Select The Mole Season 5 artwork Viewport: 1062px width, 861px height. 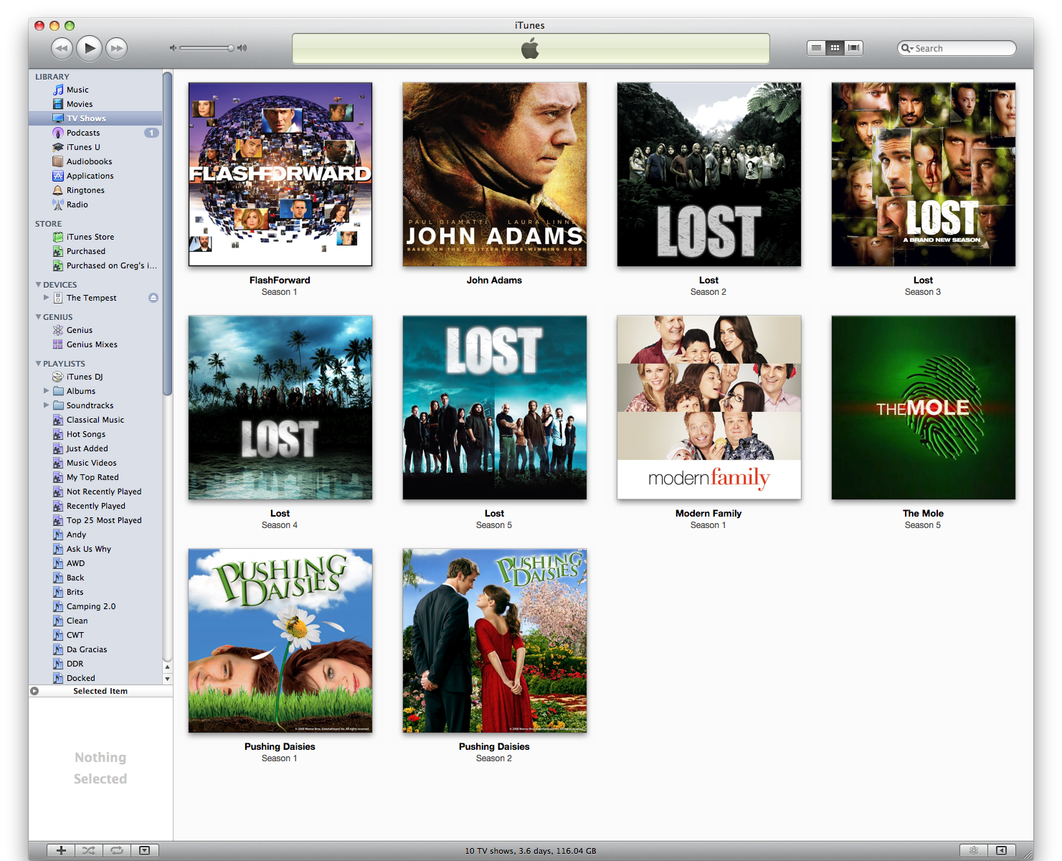(924, 408)
